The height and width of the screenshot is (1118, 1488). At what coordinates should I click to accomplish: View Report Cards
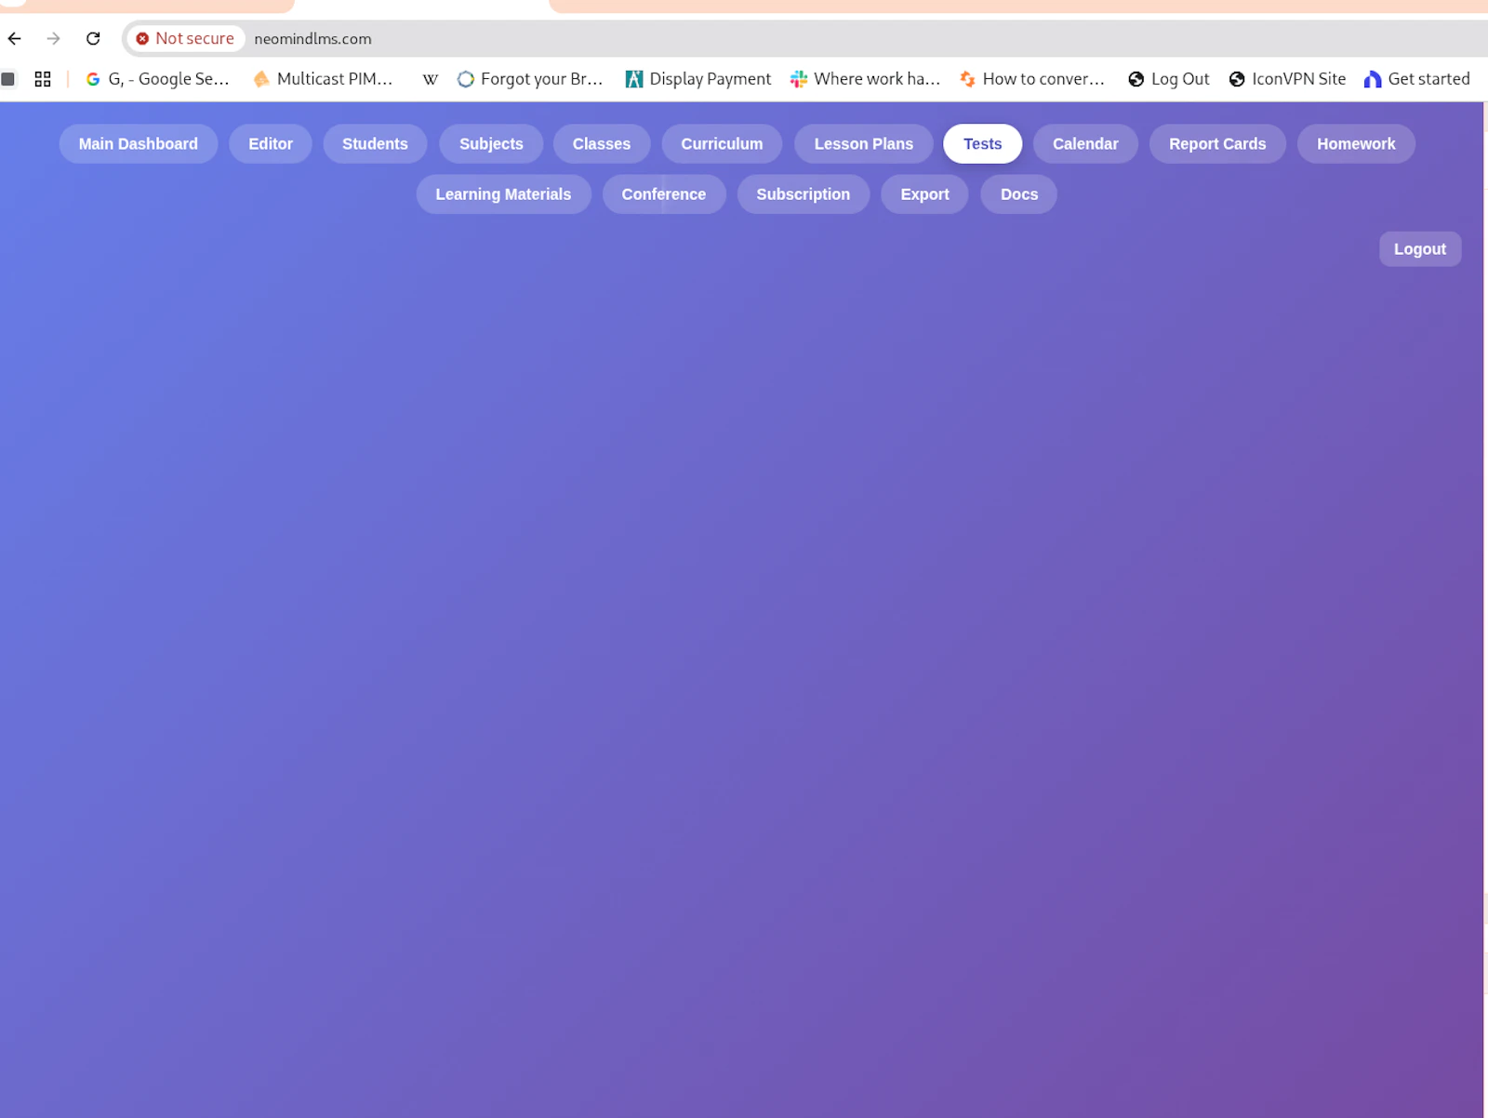[x=1217, y=144]
